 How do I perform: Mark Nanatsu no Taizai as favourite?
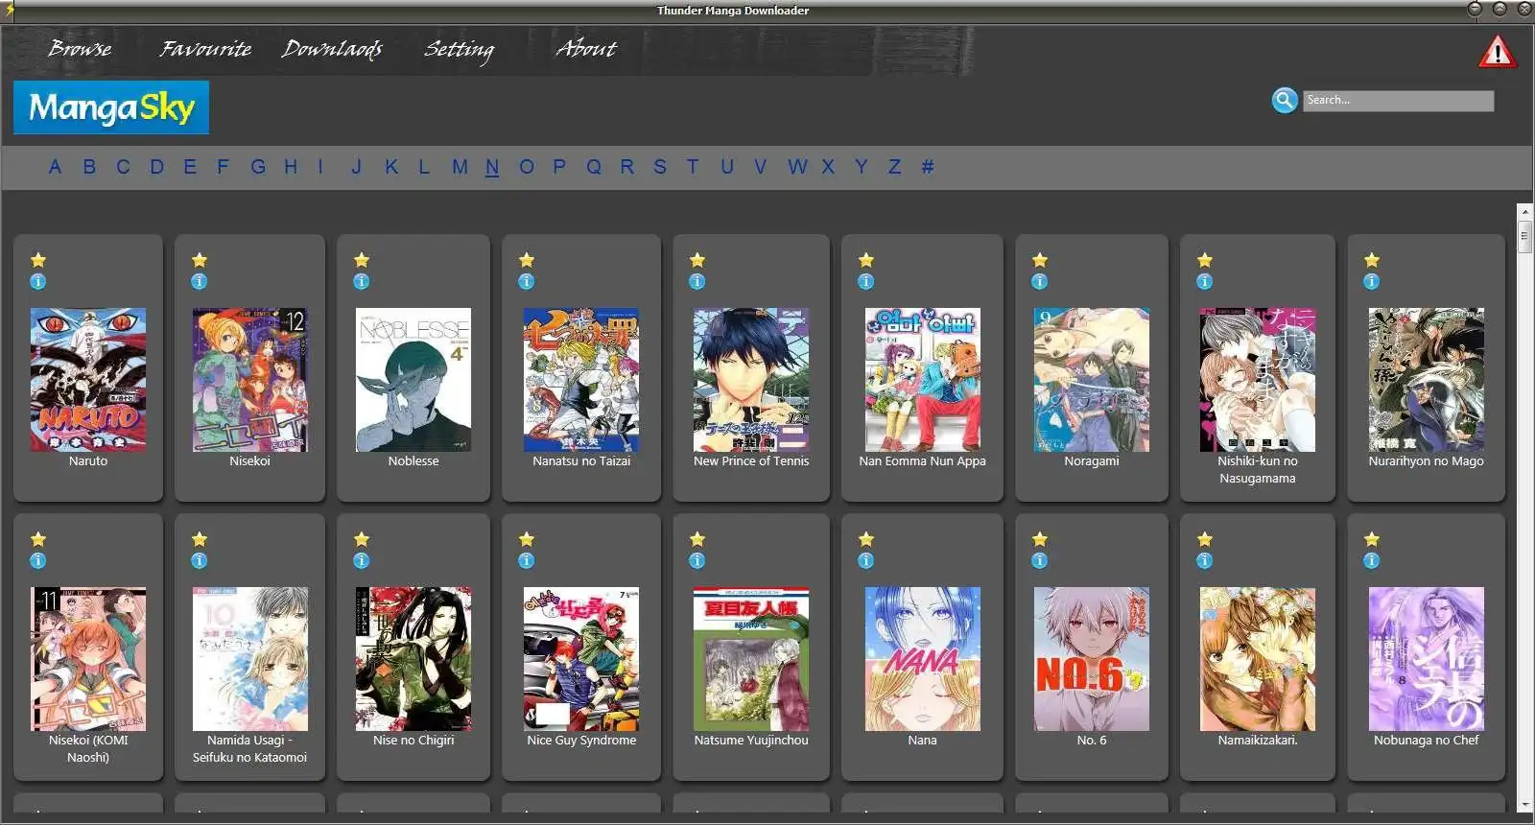527,260
